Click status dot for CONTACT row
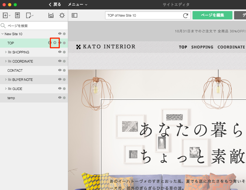Viewport: 246px width, 190px height. (x=64, y=70)
